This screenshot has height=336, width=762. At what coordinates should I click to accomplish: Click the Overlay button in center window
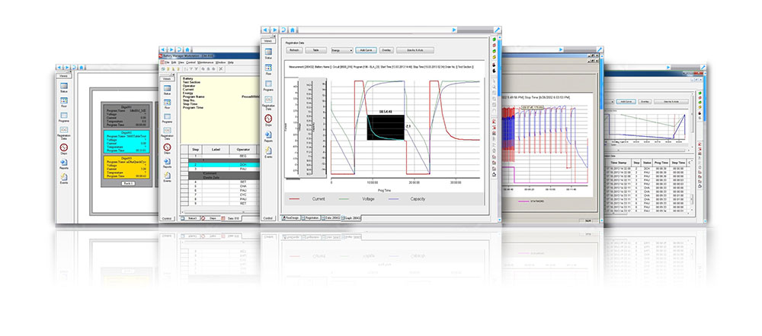pyautogui.click(x=386, y=49)
